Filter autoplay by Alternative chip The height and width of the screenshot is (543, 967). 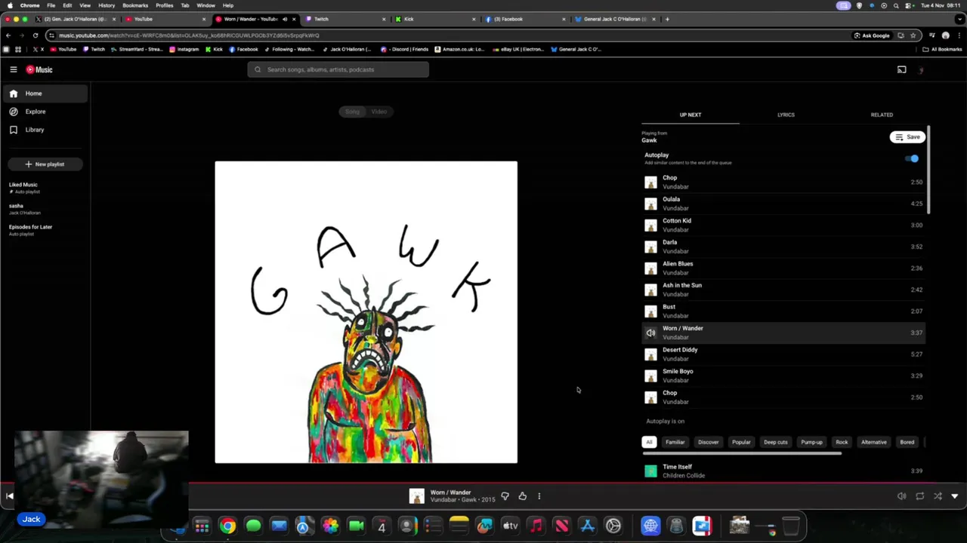point(873,442)
